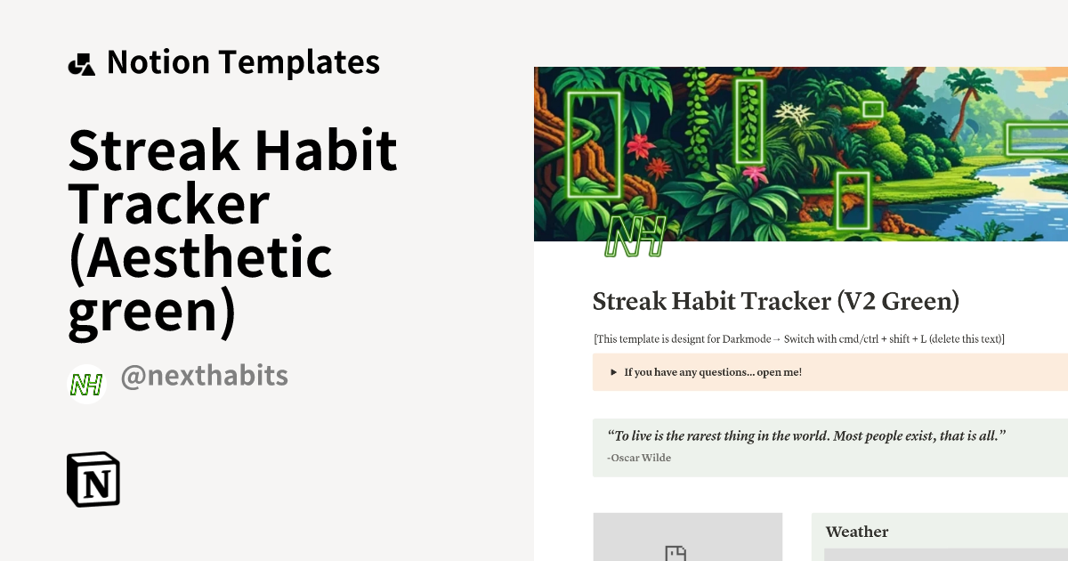Click the neon NH logo on the jungle cover
Image resolution: width=1068 pixels, height=561 pixels.
(637, 237)
